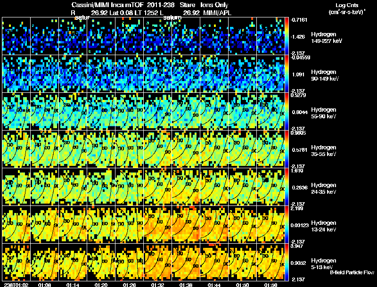Viewport: 377px width, 287px height.
Task: Click the "Log Cnts" legend heading
Action: [347, 5]
